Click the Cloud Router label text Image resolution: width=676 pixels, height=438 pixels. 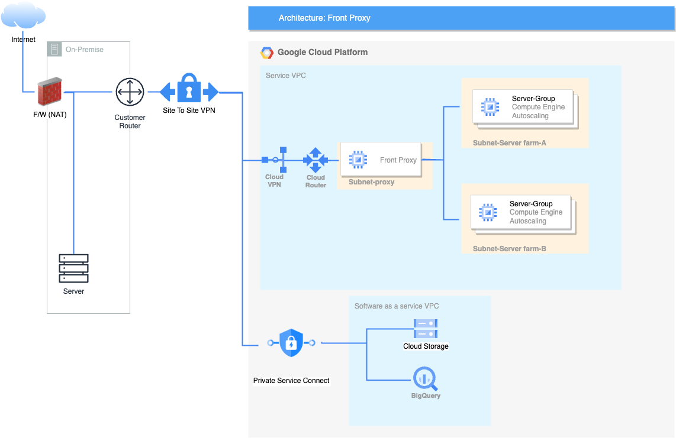316,181
